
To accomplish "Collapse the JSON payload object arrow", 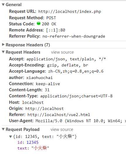I will 11,136.
